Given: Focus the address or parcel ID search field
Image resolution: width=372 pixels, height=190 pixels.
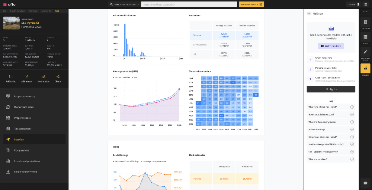Looking at the screenshot, I should point(189,4).
